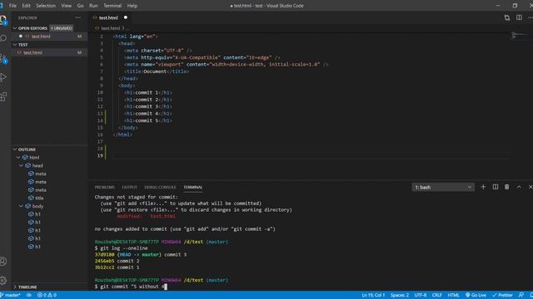Maximize the terminal panel size

(x=519, y=187)
